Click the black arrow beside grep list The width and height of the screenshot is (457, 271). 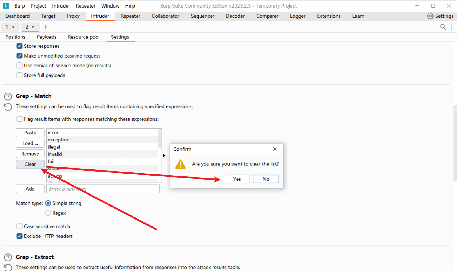pyautogui.click(x=164, y=156)
